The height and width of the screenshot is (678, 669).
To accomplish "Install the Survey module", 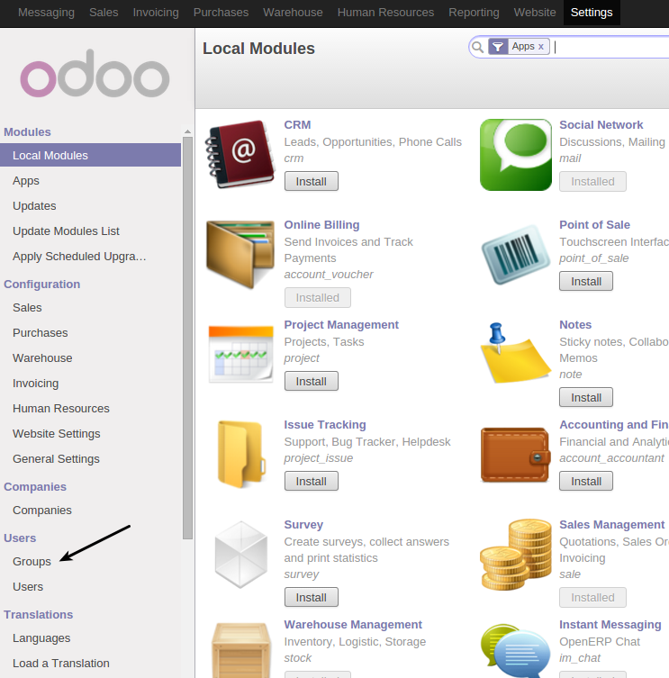I will tap(312, 598).
